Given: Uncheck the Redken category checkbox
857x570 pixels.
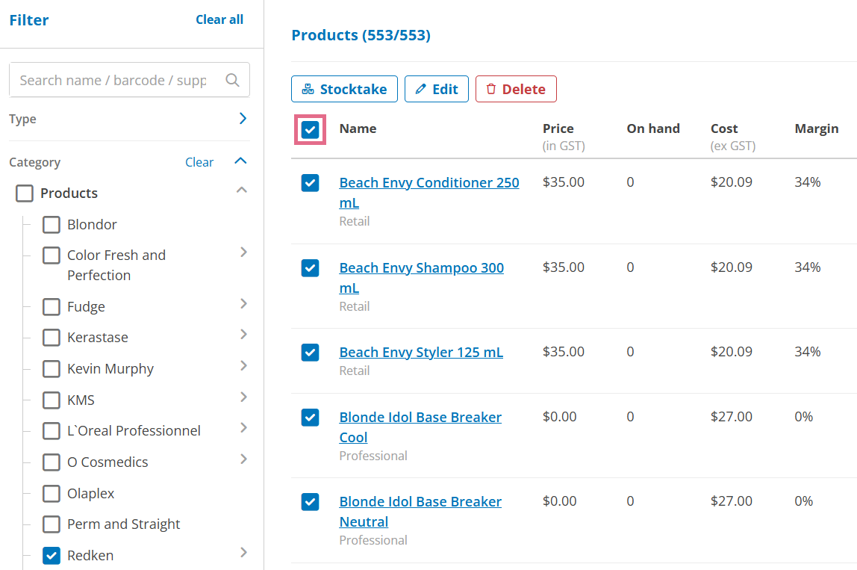Looking at the screenshot, I should 52,555.
